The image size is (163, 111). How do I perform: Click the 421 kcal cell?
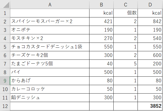coord(101,22)
